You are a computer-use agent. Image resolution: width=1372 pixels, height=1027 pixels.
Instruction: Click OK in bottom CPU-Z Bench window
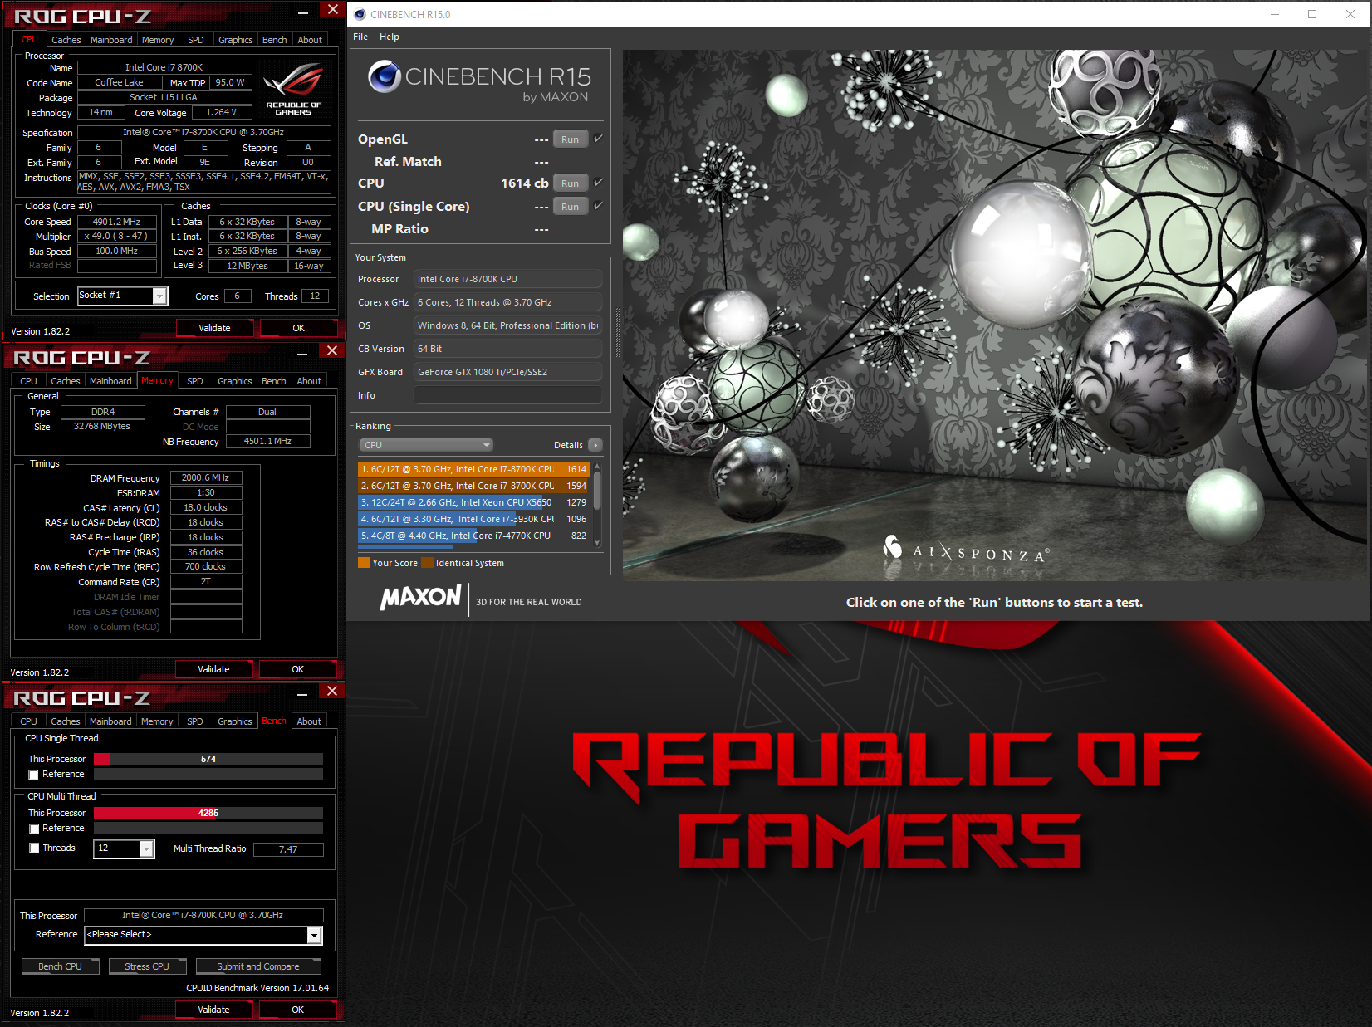click(298, 1010)
